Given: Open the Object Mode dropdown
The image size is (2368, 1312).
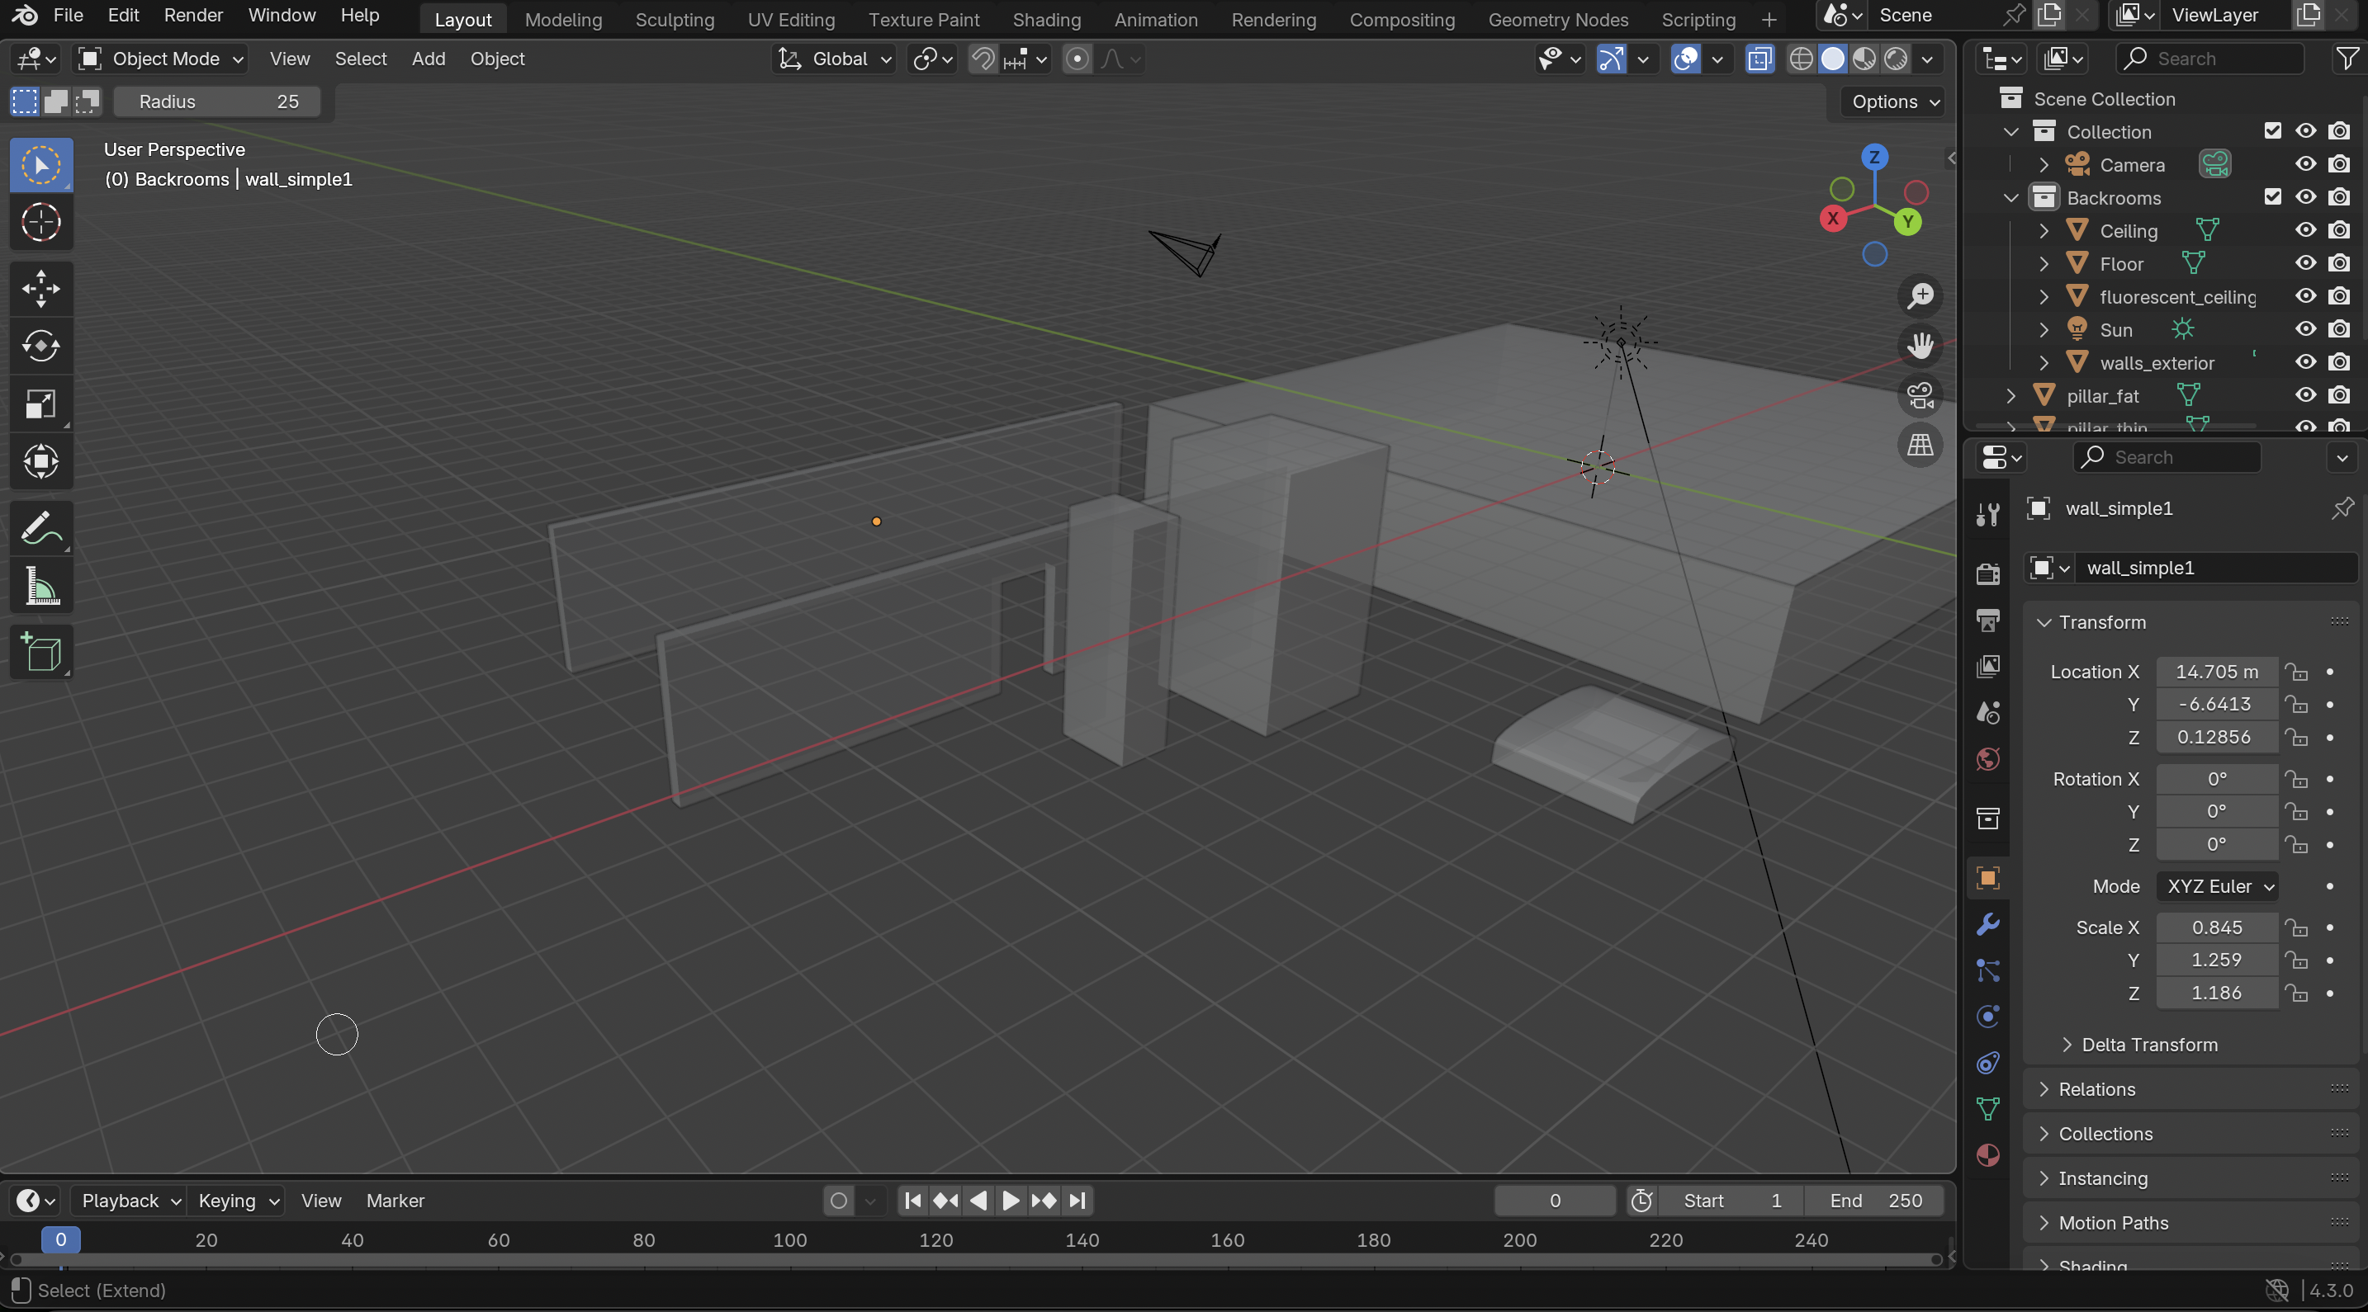Looking at the screenshot, I should tap(160, 58).
